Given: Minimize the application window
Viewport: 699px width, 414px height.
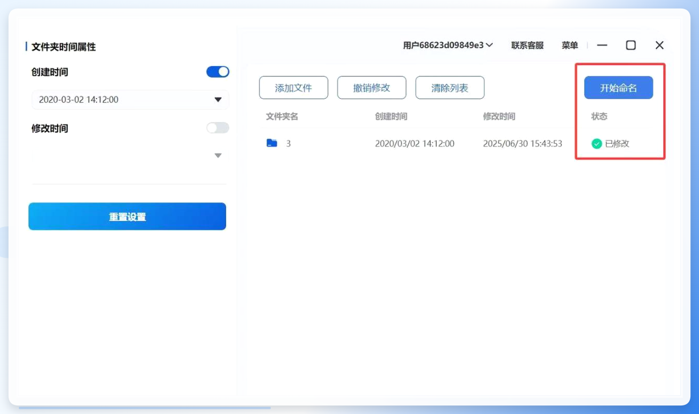Looking at the screenshot, I should click(602, 45).
